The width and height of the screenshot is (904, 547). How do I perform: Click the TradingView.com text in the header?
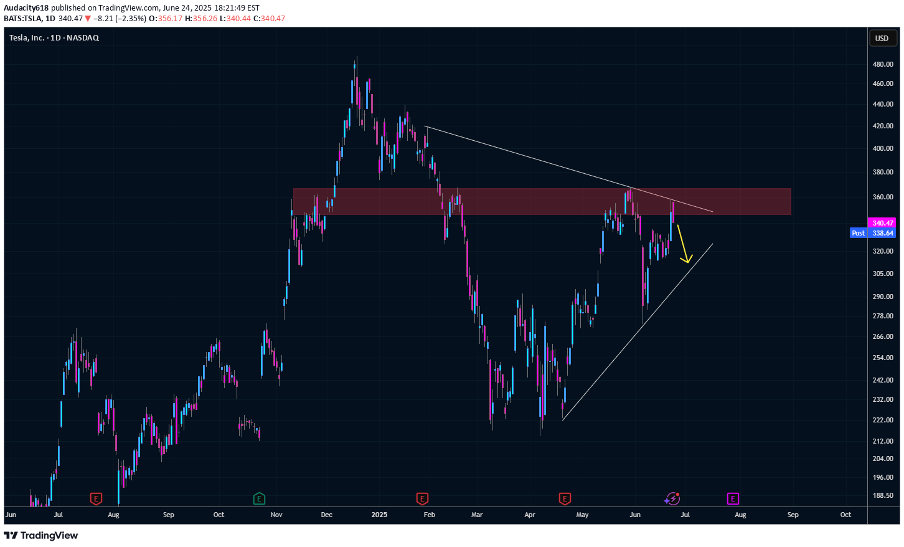(x=129, y=8)
